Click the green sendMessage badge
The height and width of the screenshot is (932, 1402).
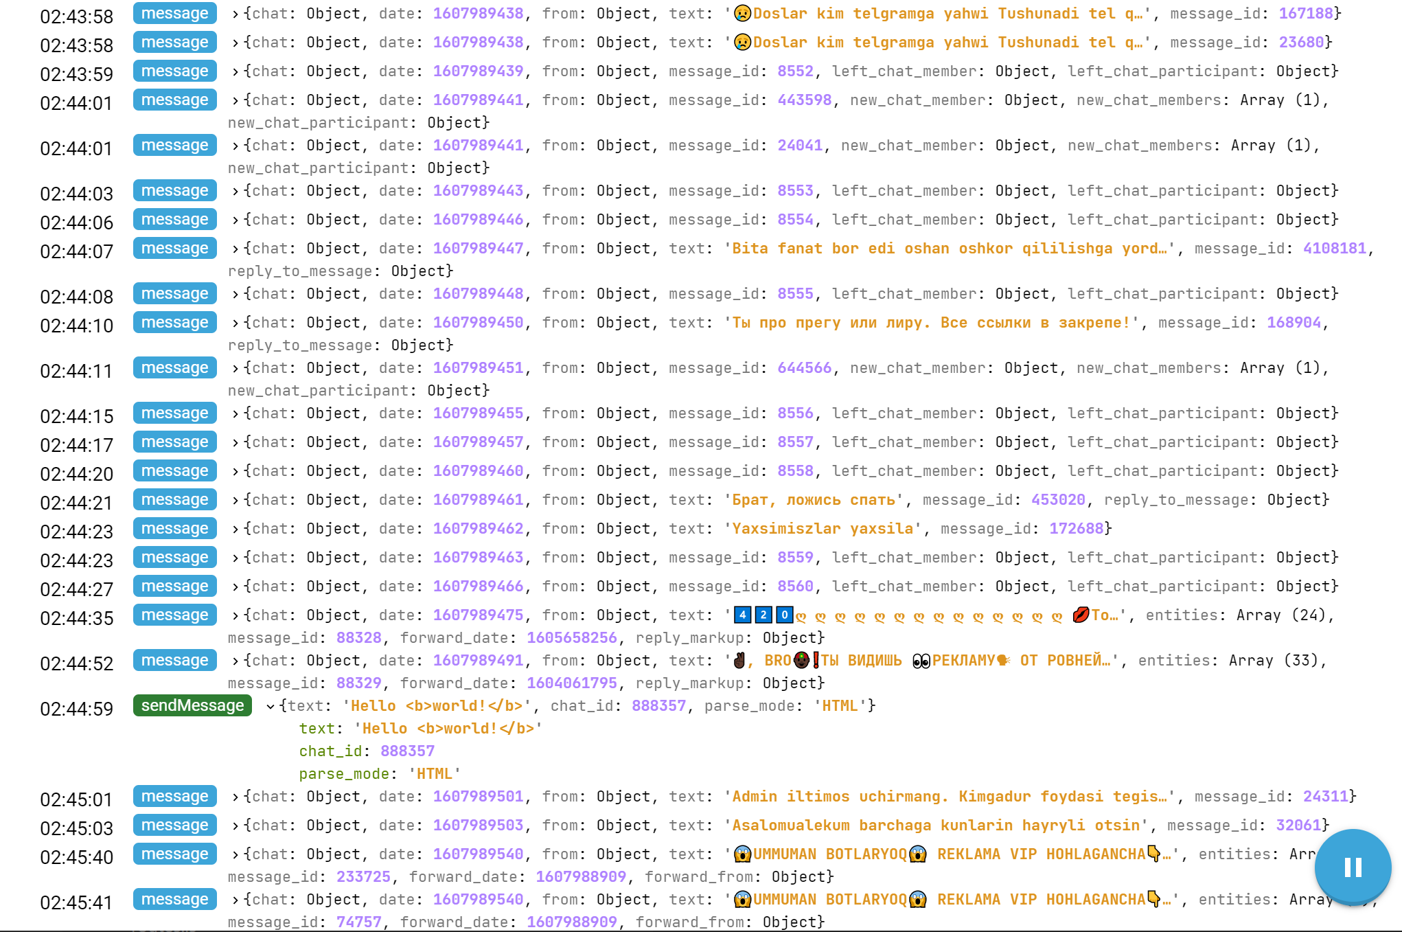point(192,705)
